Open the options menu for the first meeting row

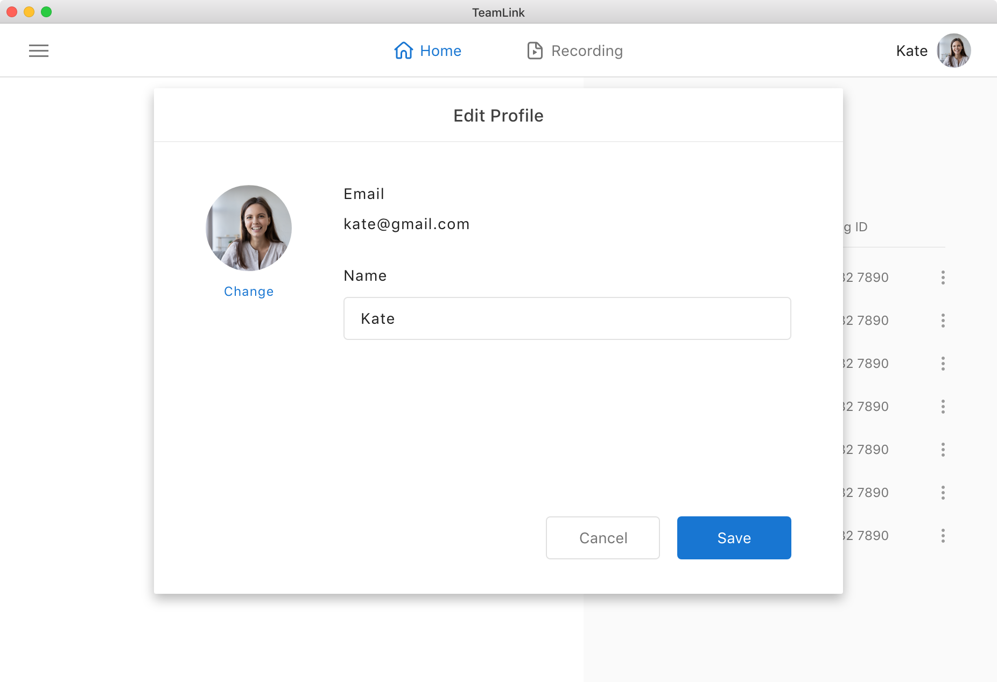point(943,278)
